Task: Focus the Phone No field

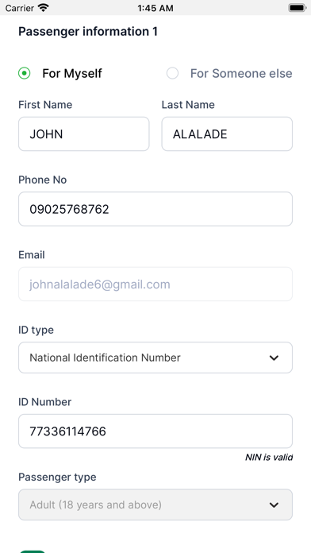Action: pyautogui.click(x=155, y=209)
